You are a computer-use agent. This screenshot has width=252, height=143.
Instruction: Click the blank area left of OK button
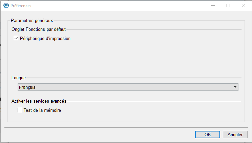tap(102, 135)
